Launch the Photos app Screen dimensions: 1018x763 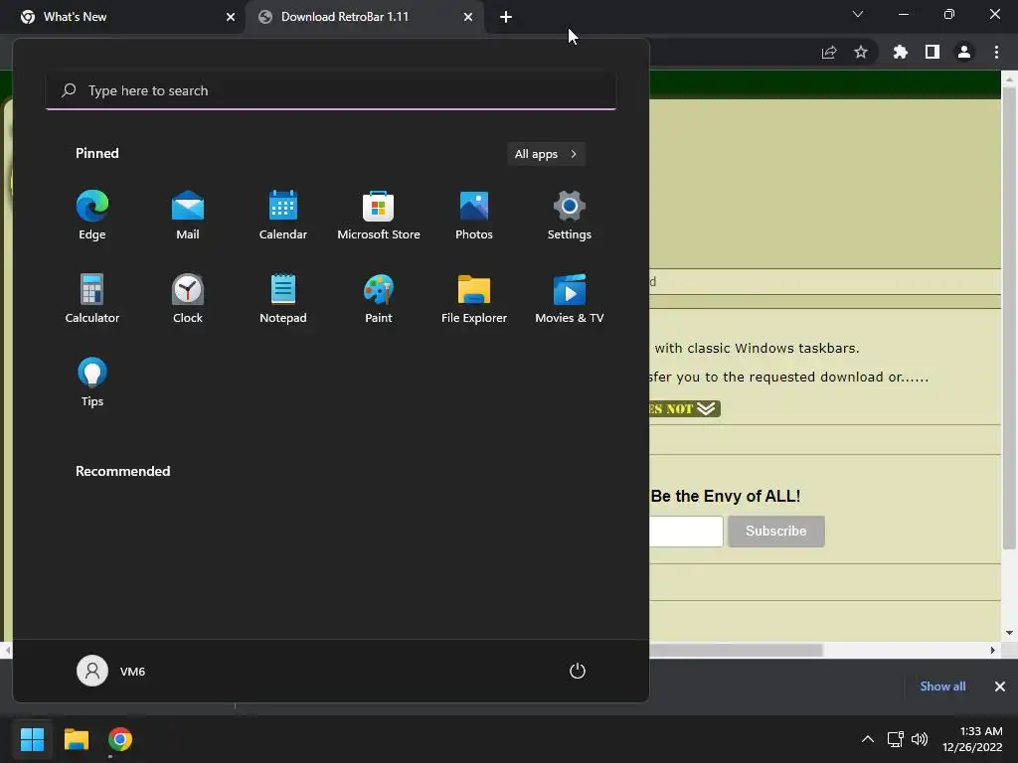point(474,216)
